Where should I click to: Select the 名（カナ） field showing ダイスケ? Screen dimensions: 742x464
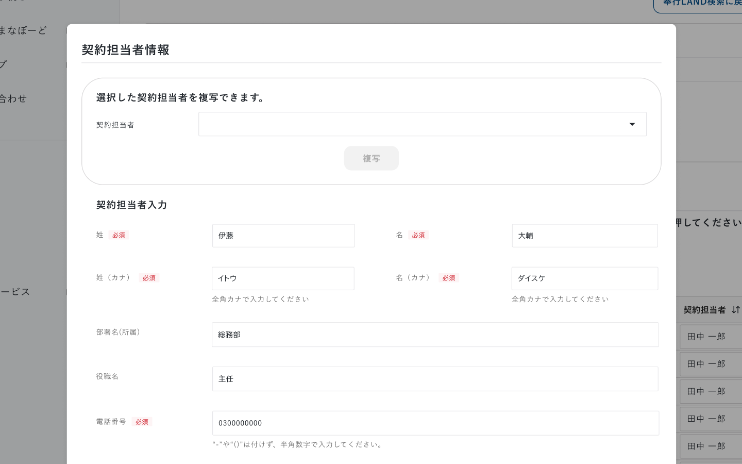[x=584, y=278]
